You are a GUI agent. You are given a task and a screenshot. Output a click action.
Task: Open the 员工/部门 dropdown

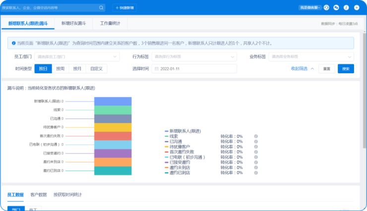tap(76, 57)
